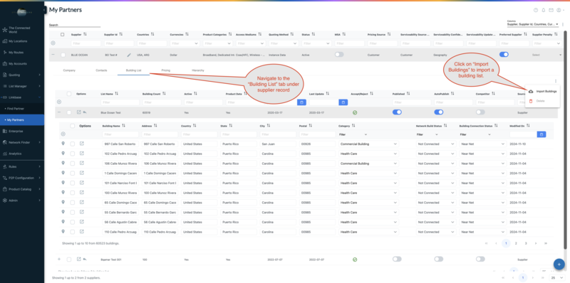The image size is (570, 283).
Task: Click the Search field
Action: [x=75, y=26]
